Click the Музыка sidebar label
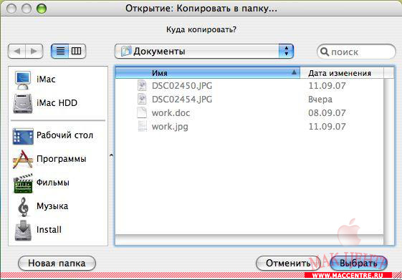Screen dimensions: 402x280 (x=52, y=206)
